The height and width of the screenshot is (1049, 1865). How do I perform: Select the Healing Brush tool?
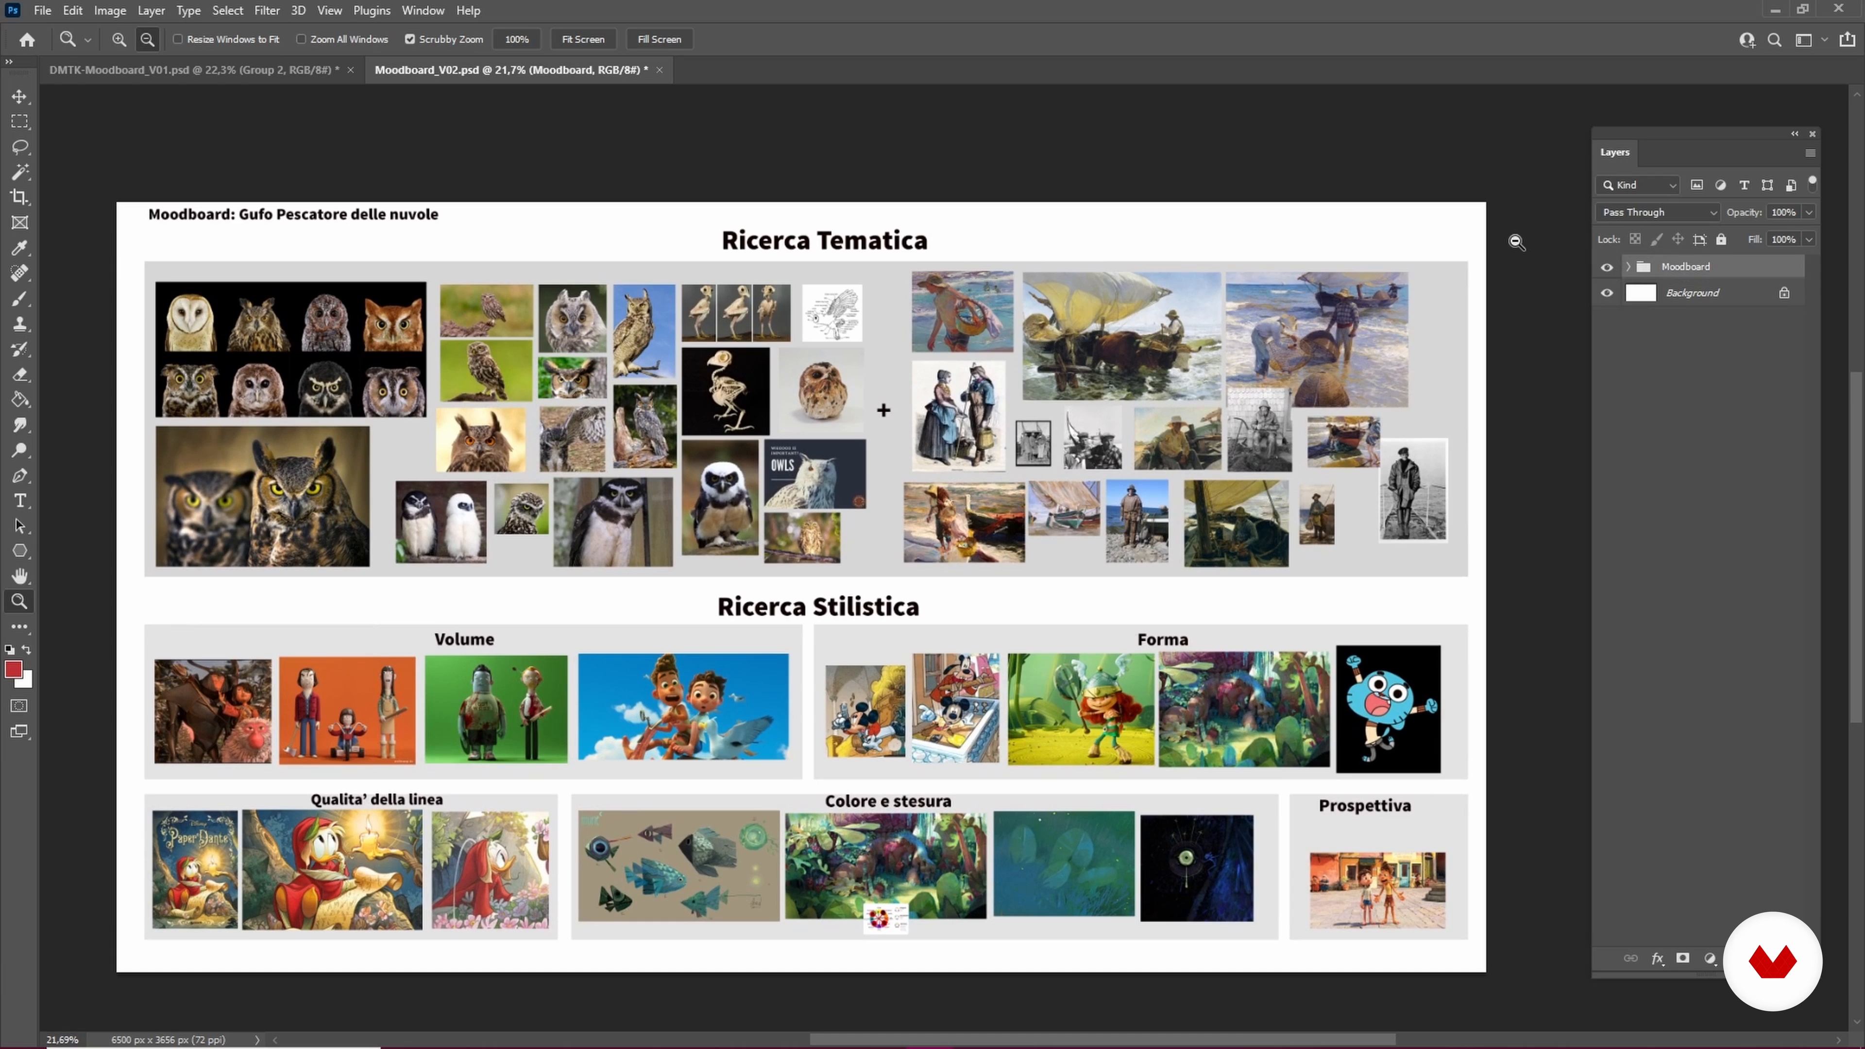[19, 273]
